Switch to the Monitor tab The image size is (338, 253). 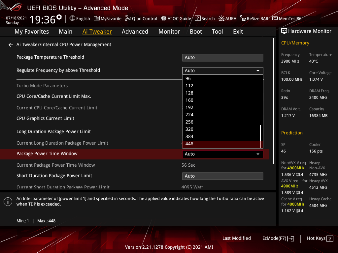pos(169,31)
